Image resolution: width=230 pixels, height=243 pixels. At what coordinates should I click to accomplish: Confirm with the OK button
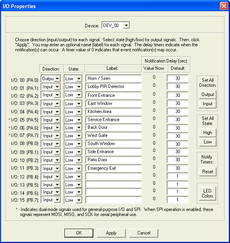(79, 233)
